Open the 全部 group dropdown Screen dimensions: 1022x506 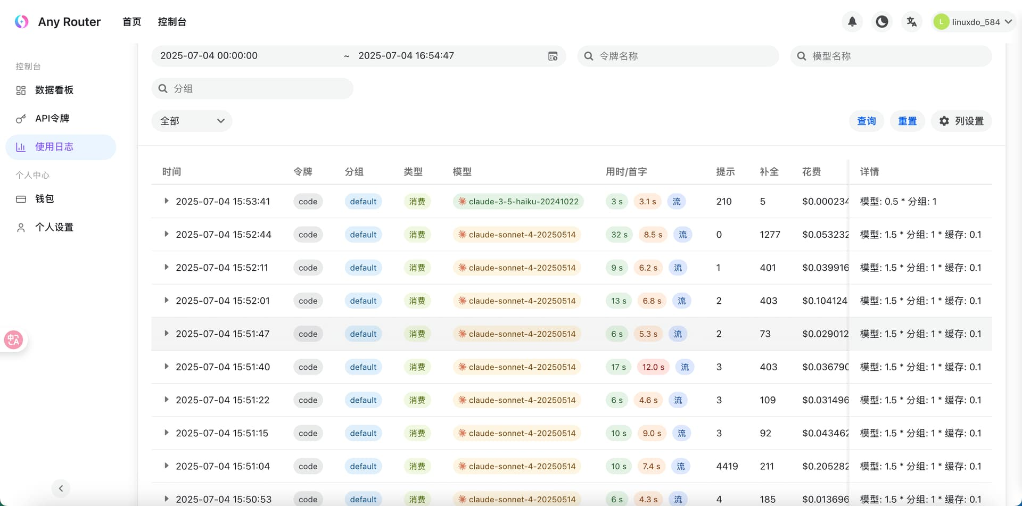[x=192, y=121]
